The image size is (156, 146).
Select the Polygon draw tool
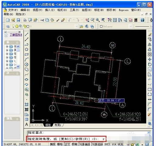tap(26, 49)
